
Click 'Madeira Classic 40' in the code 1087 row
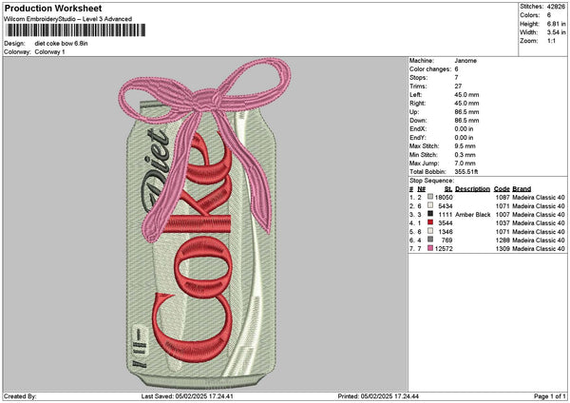(x=539, y=197)
